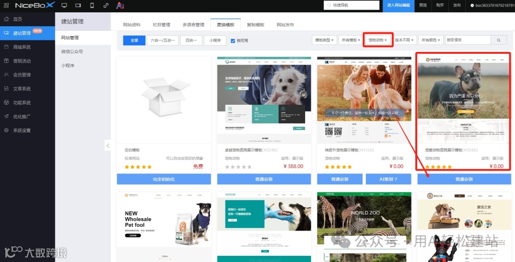Select the 四合一 filter button
Viewport: 515px width, 262px height.
coord(191,40)
